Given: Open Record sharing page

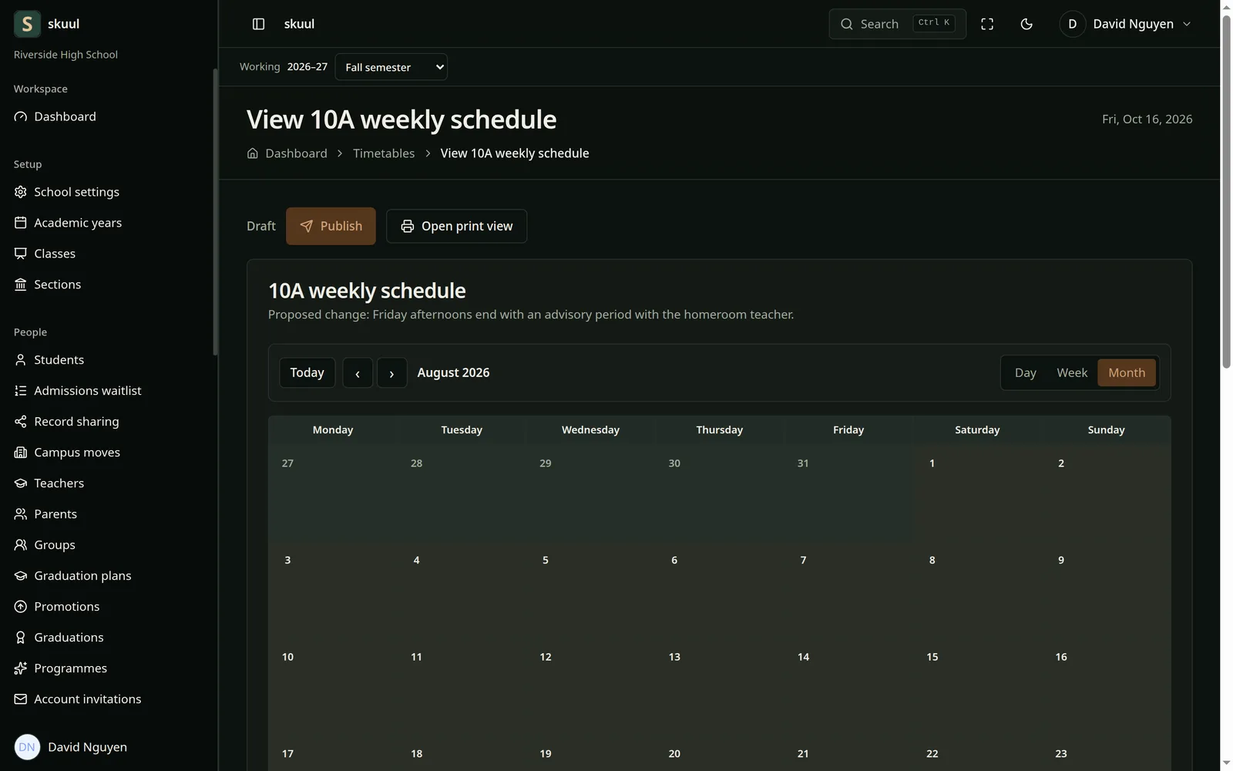Looking at the screenshot, I should pyautogui.click(x=108, y=422).
